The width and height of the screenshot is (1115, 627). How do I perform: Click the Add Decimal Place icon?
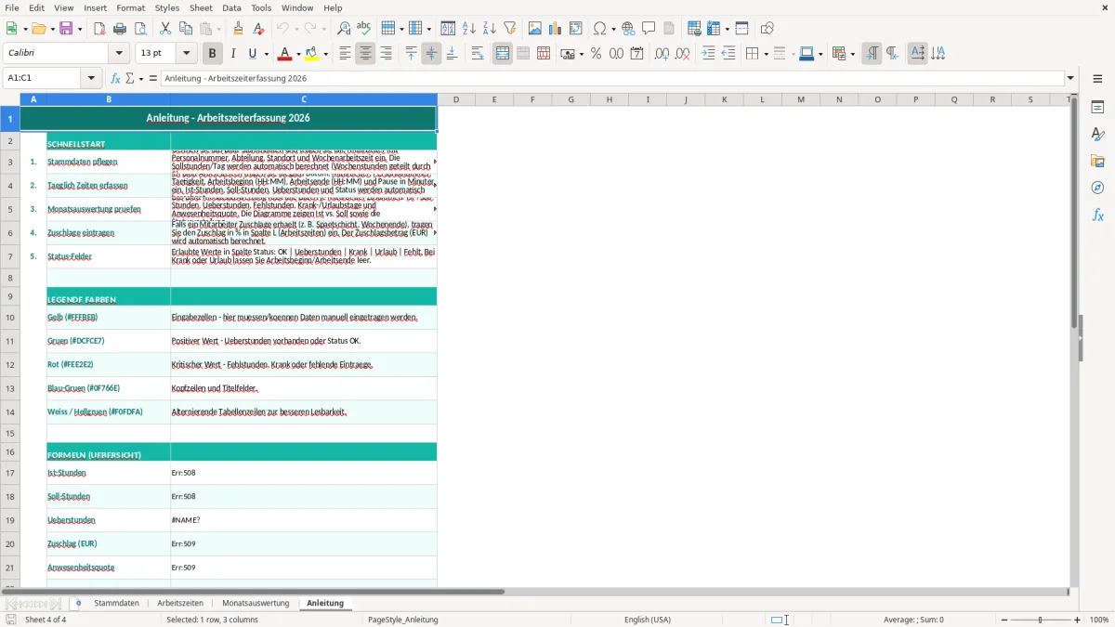tap(662, 54)
